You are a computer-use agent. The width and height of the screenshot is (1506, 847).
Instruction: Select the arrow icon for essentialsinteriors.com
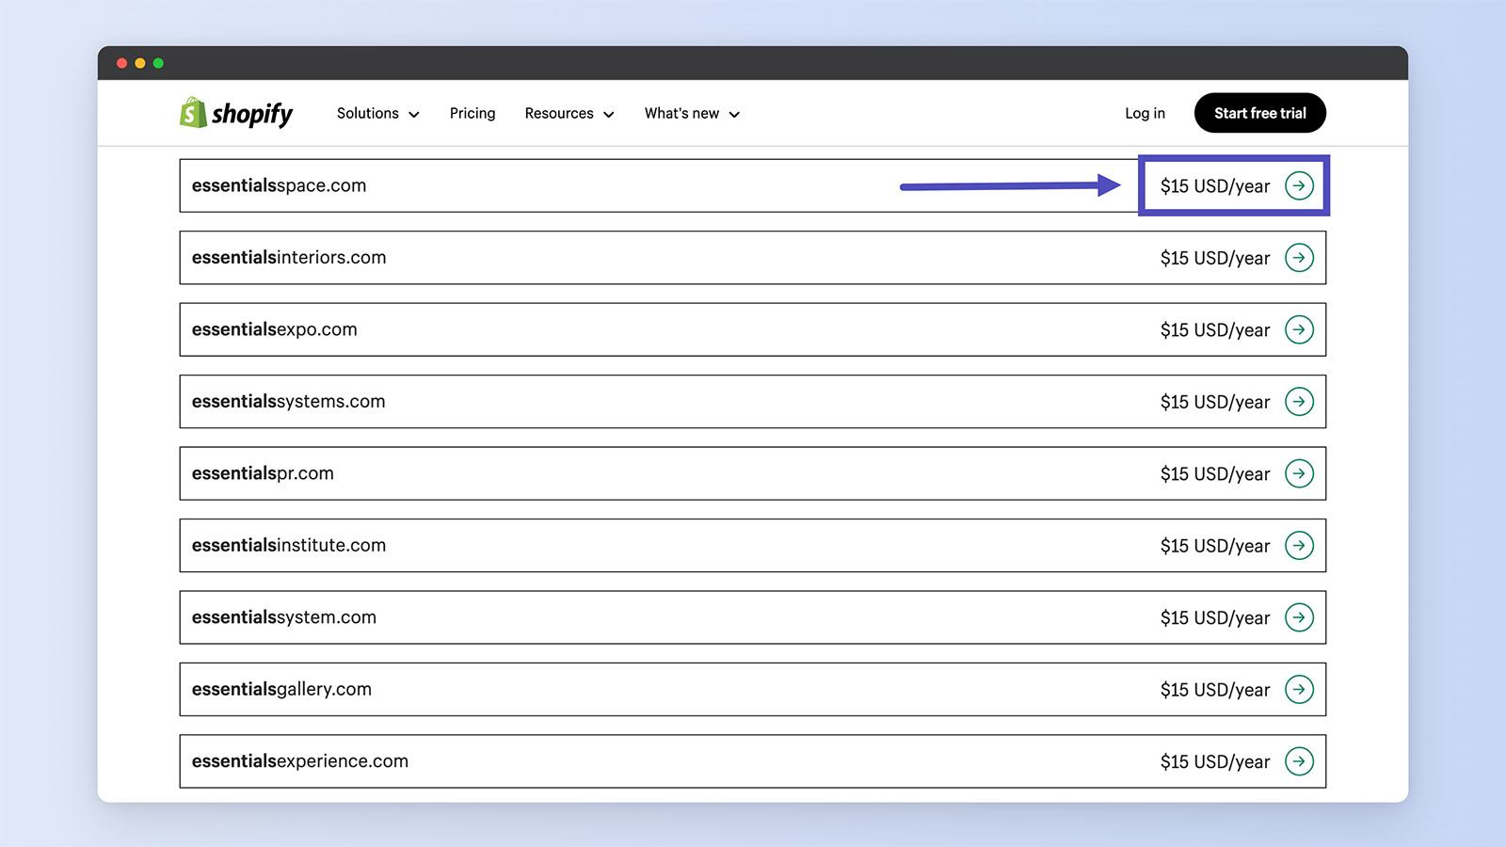pyautogui.click(x=1300, y=258)
